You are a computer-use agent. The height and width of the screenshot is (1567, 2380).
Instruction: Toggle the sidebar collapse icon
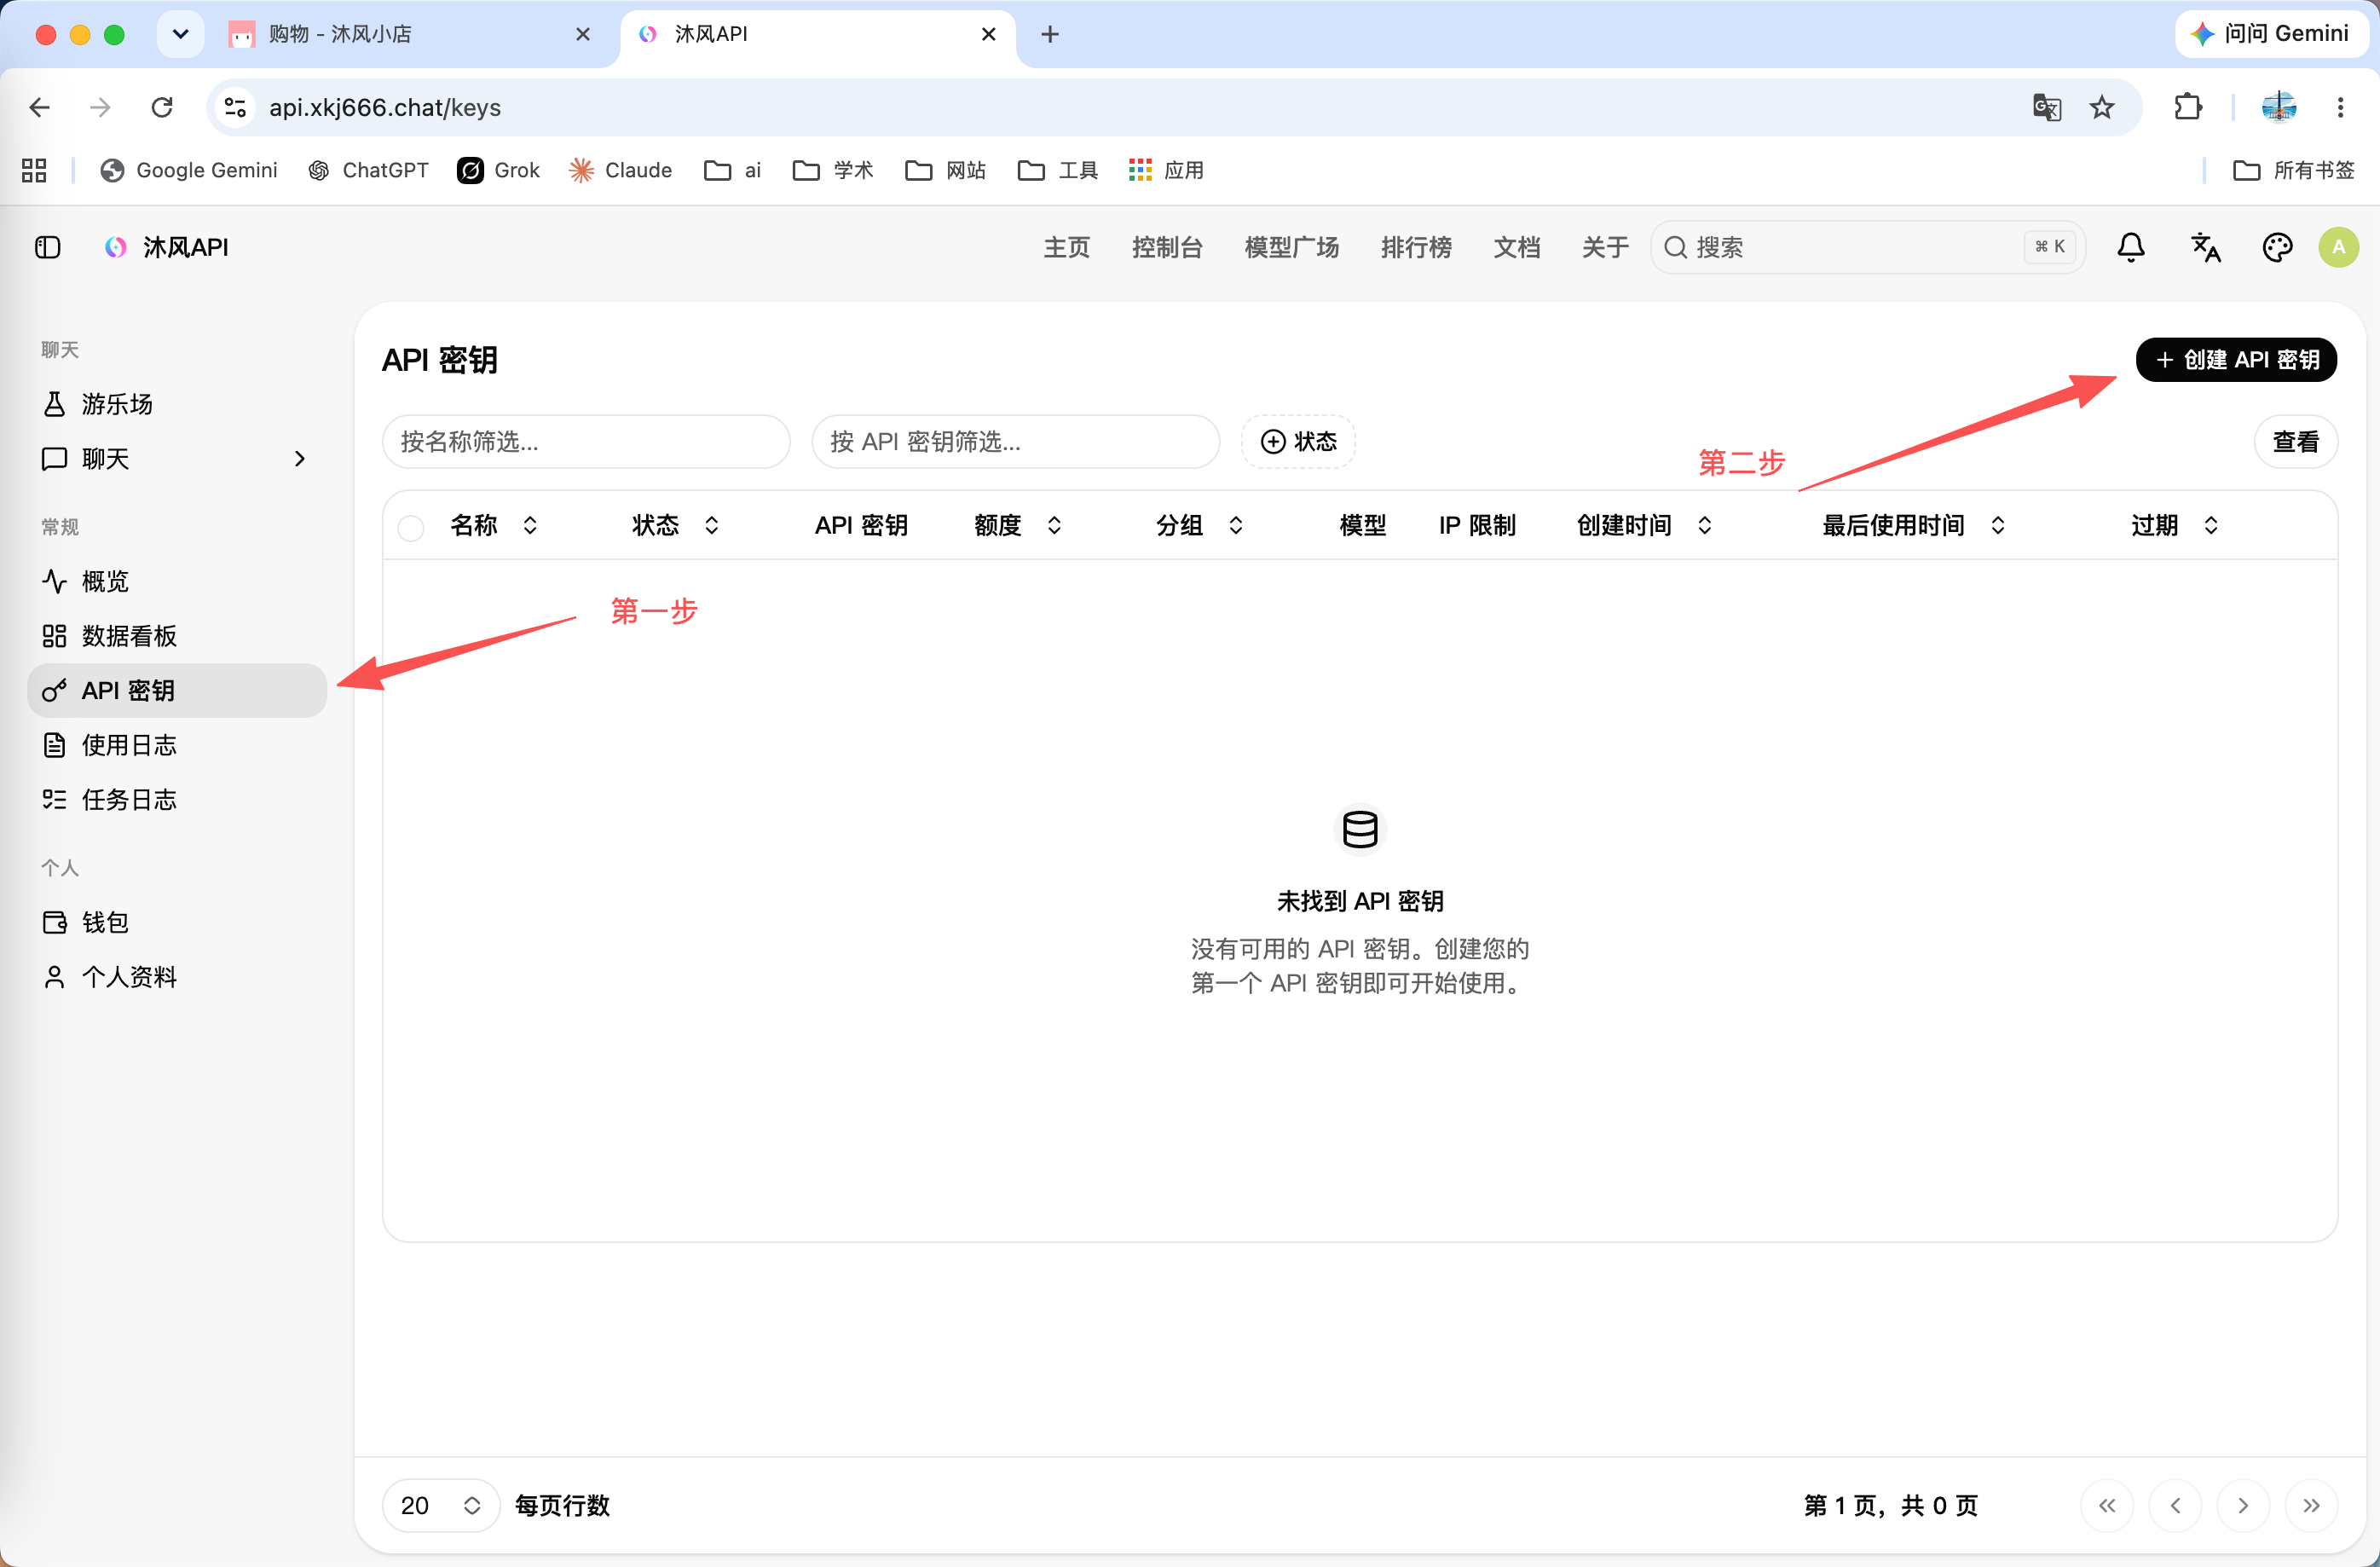coord(48,247)
